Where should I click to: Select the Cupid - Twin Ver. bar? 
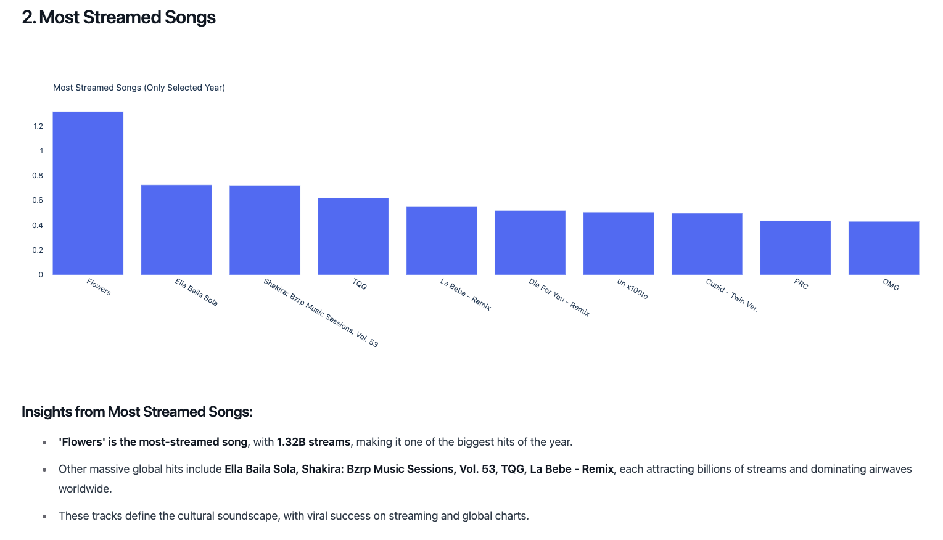click(707, 244)
